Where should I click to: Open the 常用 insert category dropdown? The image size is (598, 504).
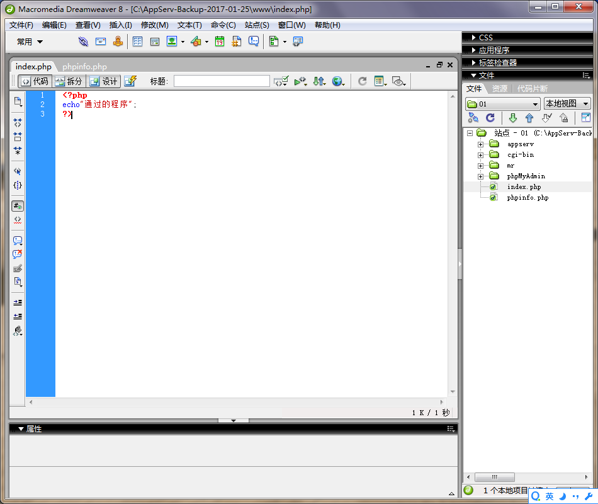coord(30,42)
